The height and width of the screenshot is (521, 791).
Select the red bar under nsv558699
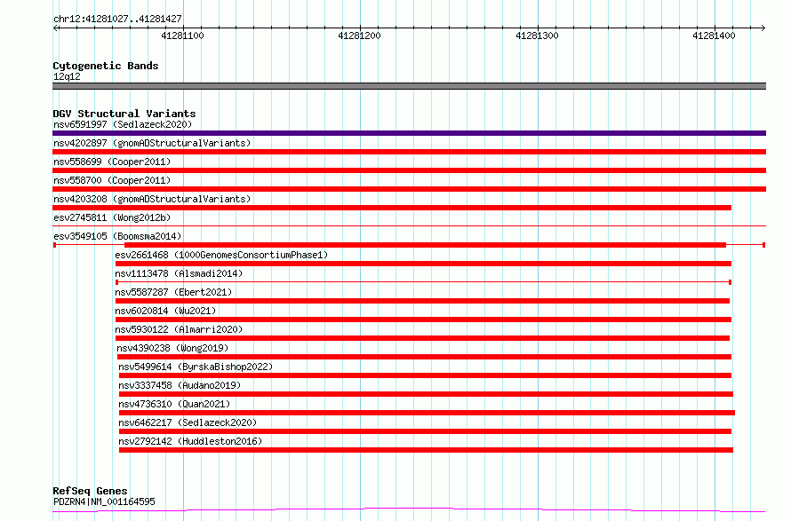(409, 170)
